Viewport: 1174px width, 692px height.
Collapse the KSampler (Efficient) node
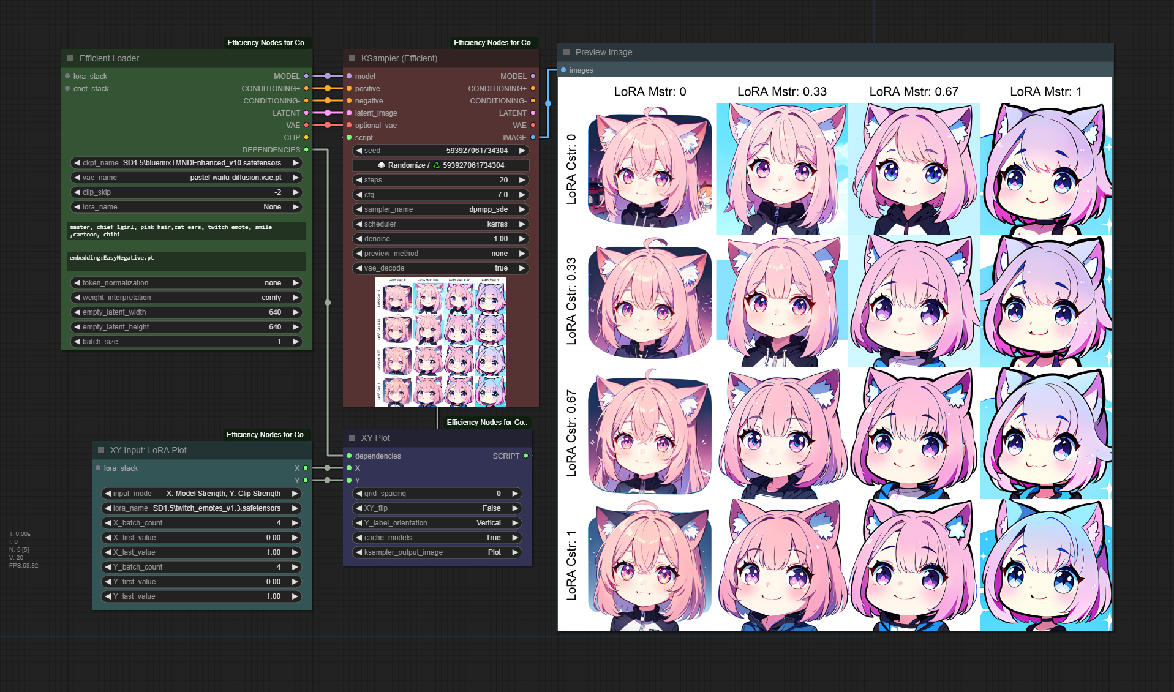(352, 58)
